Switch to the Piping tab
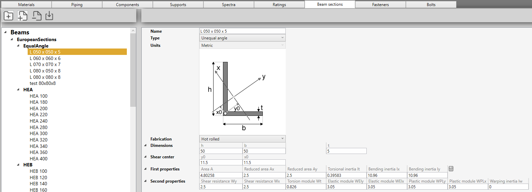The image size is (532, 192). click(x=77, y=5)
